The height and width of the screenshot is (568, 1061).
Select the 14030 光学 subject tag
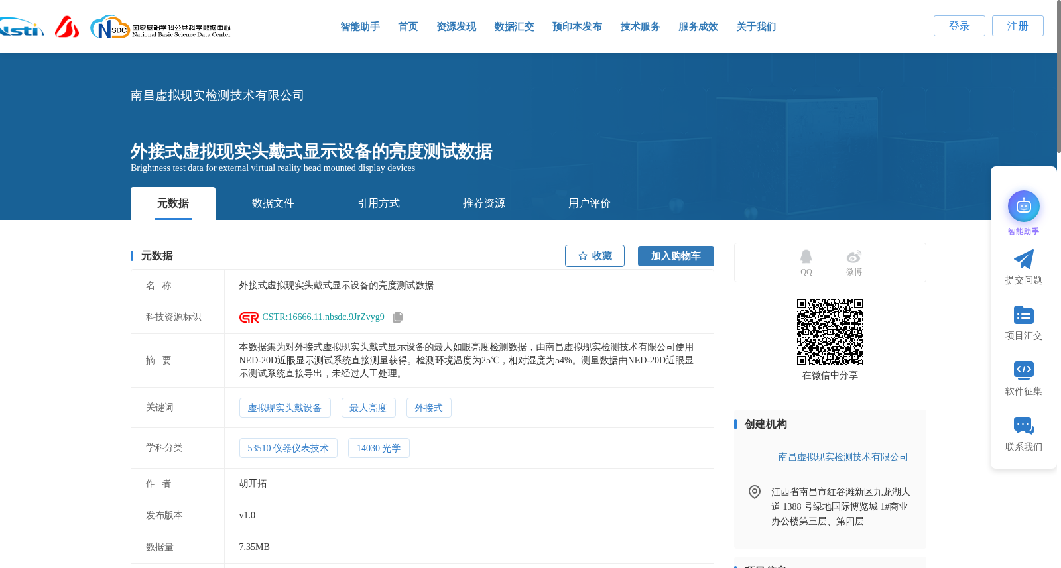tap(379, 448)
